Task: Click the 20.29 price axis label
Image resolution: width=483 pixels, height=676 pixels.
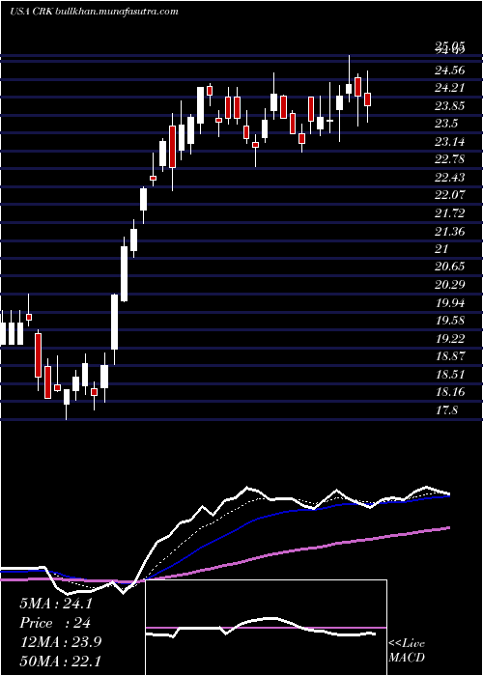Action: (450, 285)
